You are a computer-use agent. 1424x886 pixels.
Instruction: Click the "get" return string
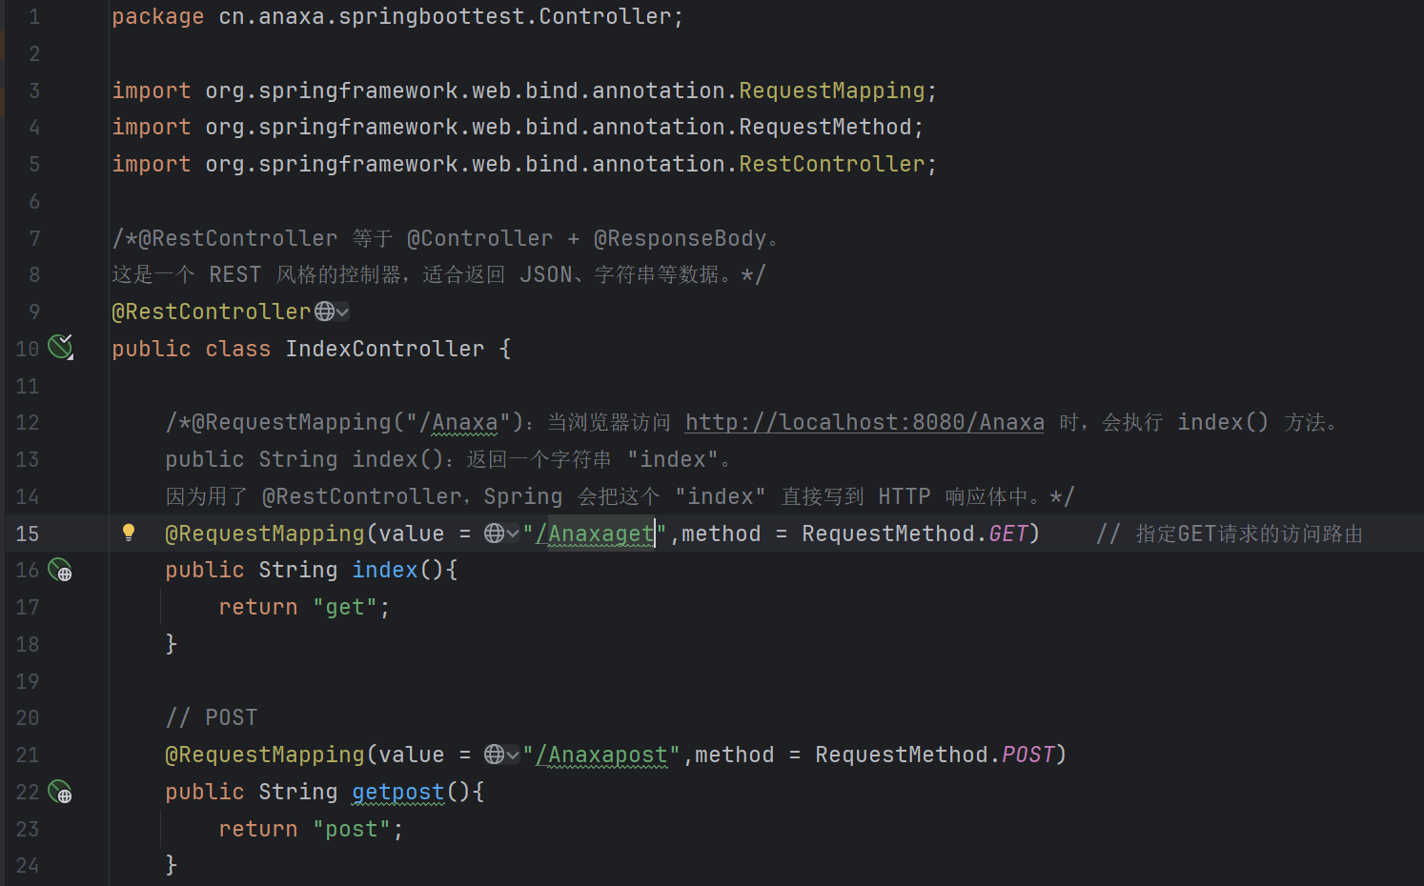(345, 607)
